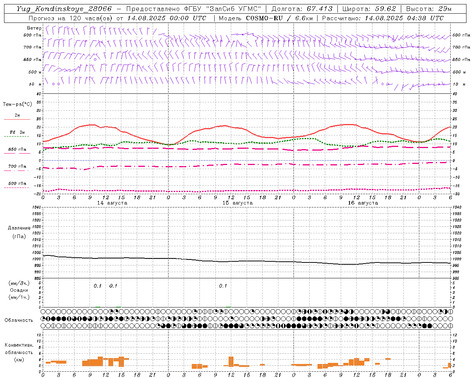Click the Модель COSMO-RU / 6.6км text
Viewport: 472px width, 378px height.
point(265,18)
